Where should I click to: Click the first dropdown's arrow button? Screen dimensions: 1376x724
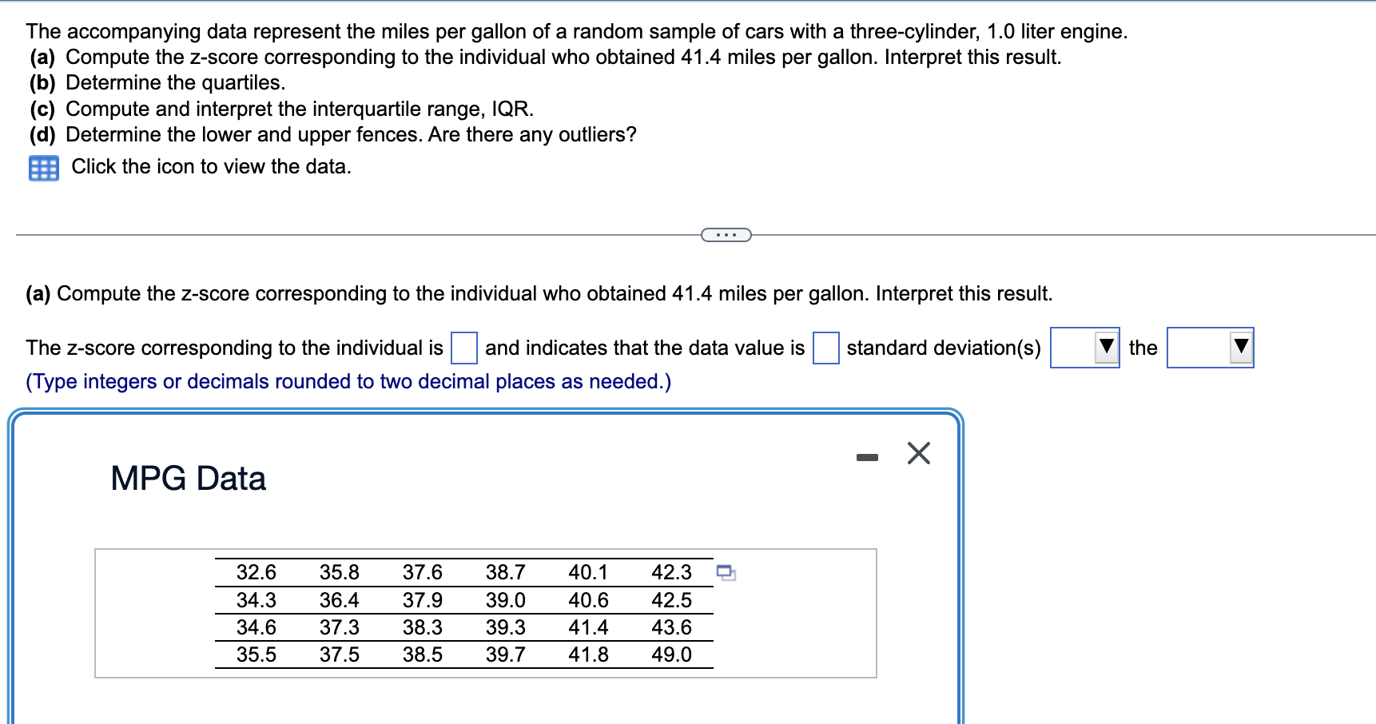1107,348
